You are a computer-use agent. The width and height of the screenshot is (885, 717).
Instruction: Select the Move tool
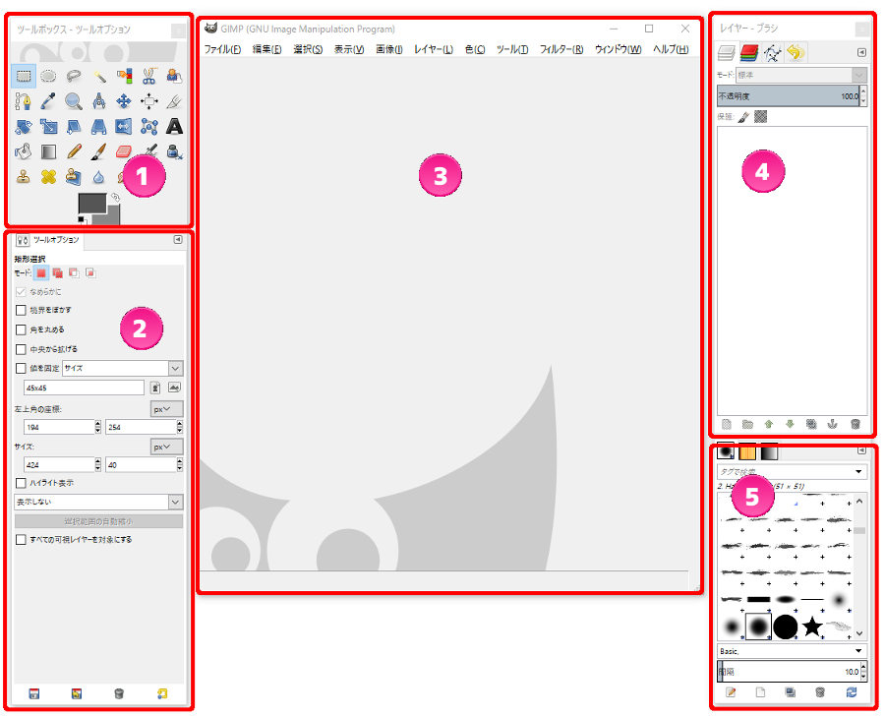(x=124, y=101)
